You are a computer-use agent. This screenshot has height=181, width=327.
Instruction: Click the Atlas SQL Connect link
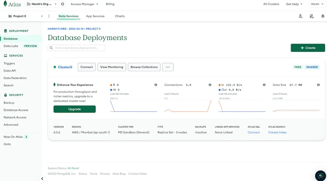[x=254, y=132]
